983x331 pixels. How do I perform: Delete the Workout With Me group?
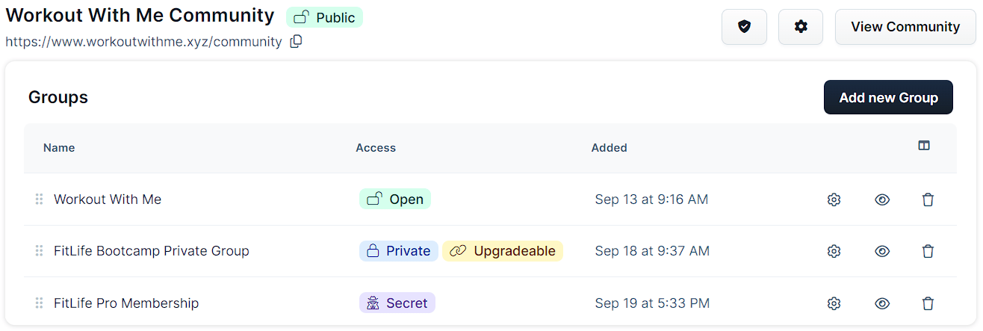[x=928, y=199]
